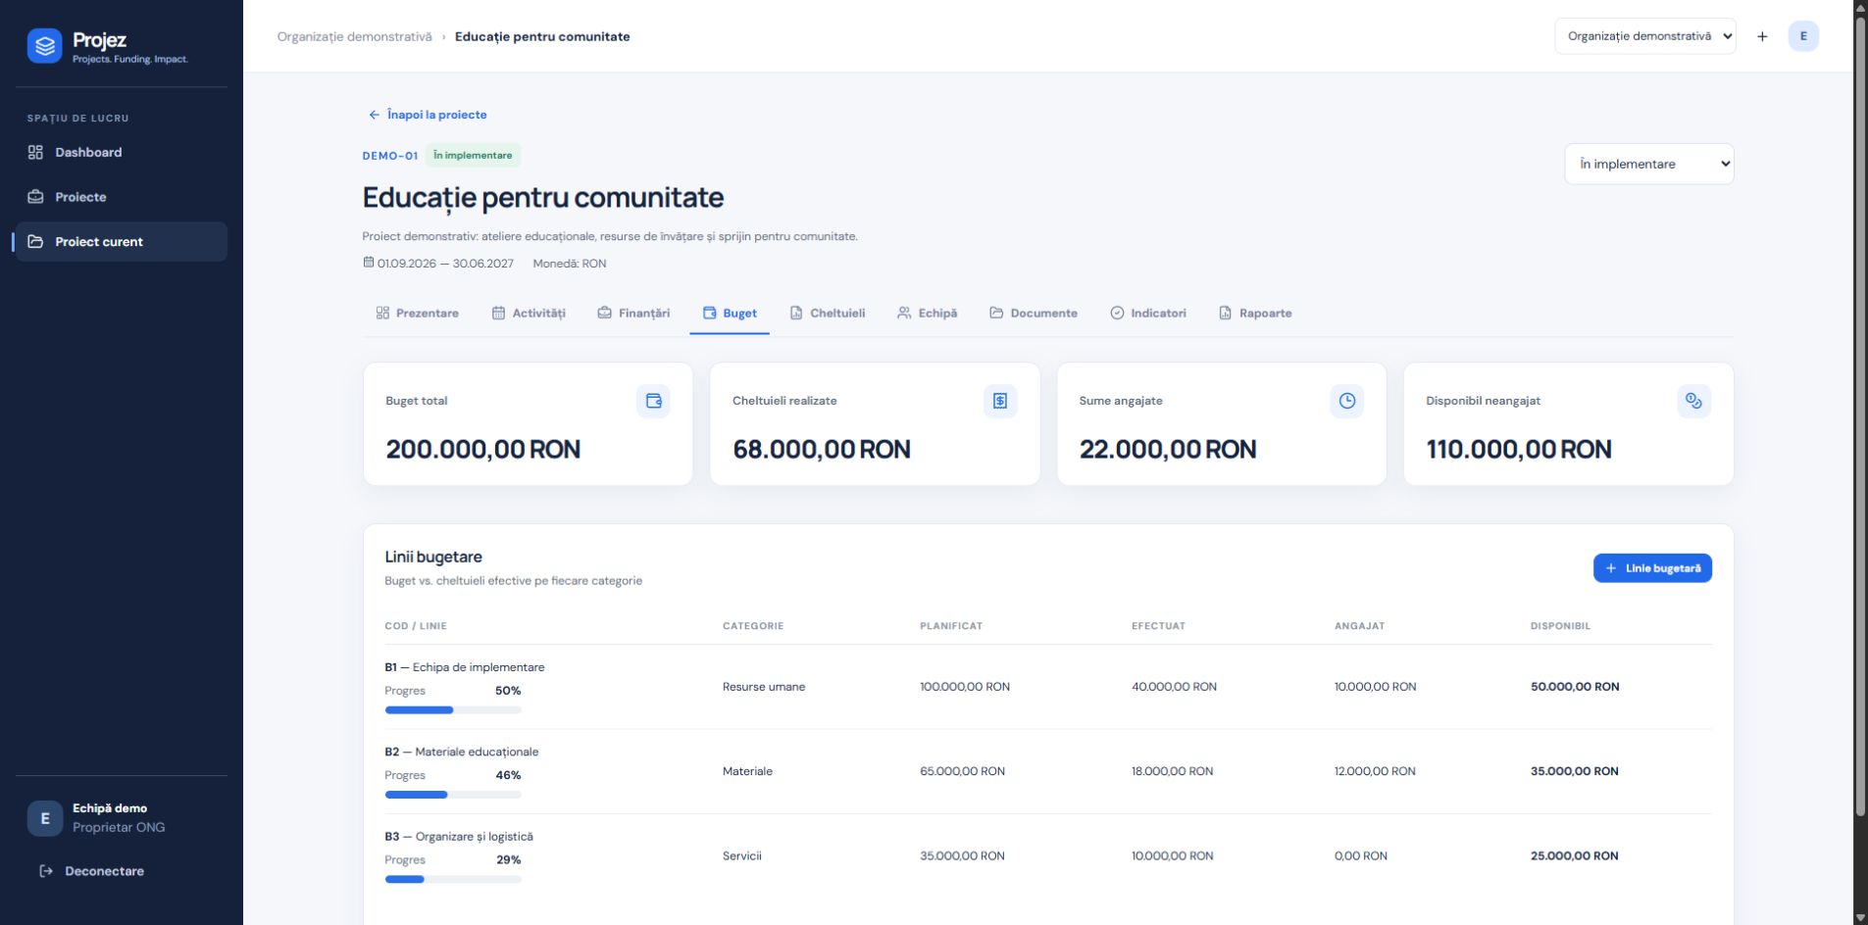The height and width of the screenshot is (925, 1868).
Task: Click the coins icon on Disponibil neangajat card
Action: point(1693,401)
